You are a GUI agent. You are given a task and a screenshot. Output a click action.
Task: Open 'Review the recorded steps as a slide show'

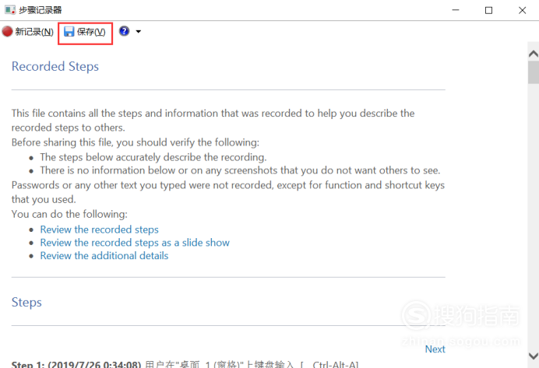click(x=135, y=243)
